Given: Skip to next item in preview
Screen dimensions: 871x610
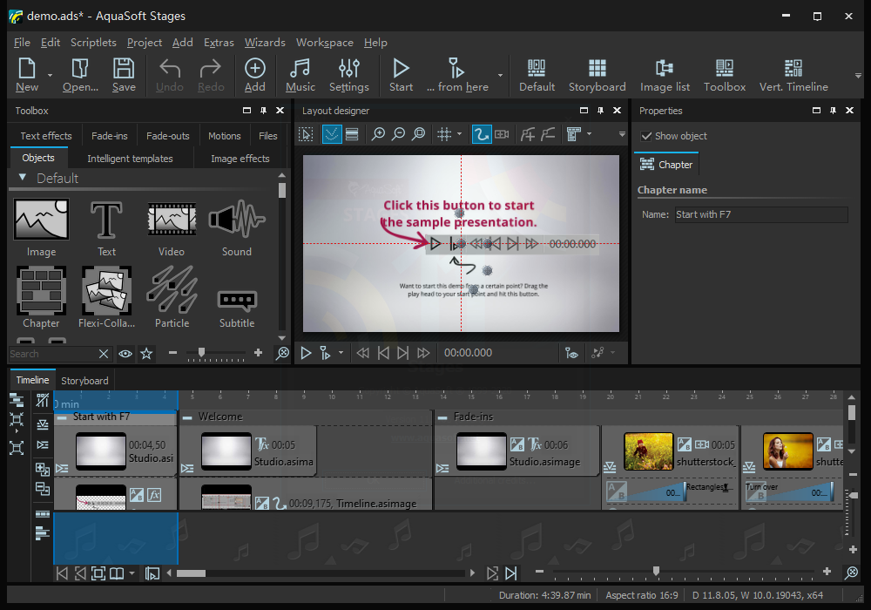Looking at the screenshot, I should coord(403,353).
